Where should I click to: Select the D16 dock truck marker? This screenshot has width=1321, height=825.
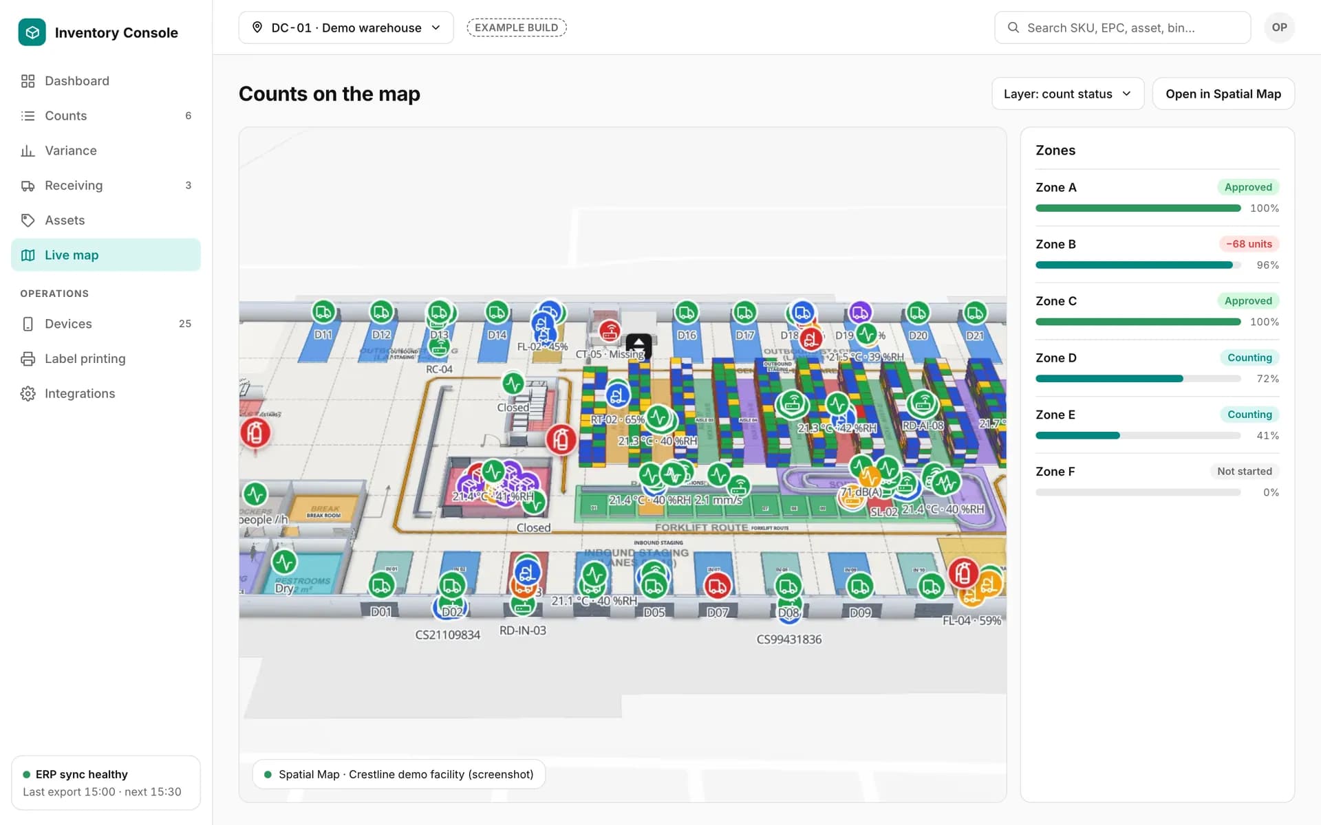[686, 312]
